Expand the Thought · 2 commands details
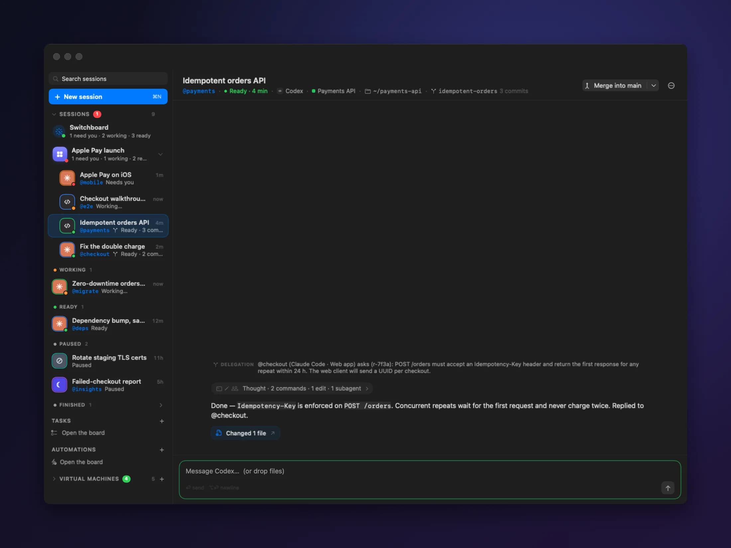The image size is (731, 548). click(x=292, y=388)
